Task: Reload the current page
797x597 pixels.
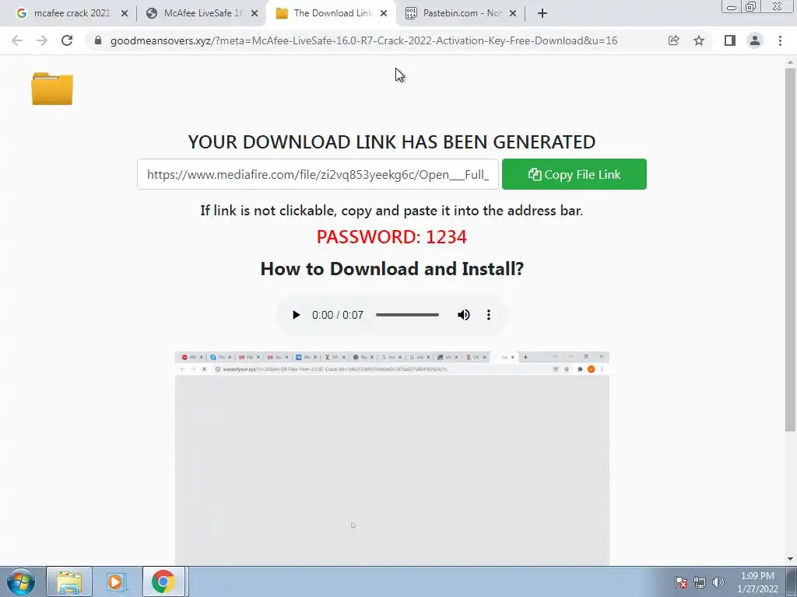Action: click(x=67, y=40)
